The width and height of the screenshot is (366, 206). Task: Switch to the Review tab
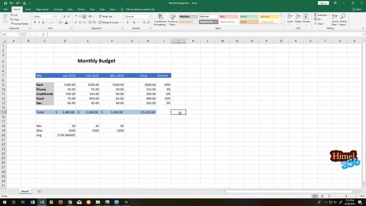pos(81,9)
